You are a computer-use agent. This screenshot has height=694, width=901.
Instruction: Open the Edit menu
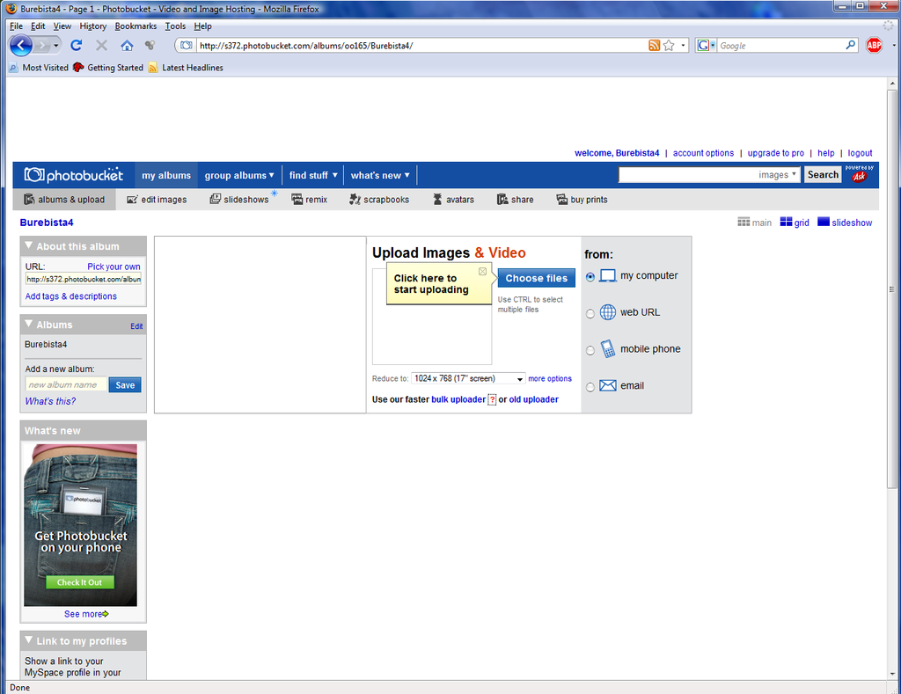click(38, 26)
